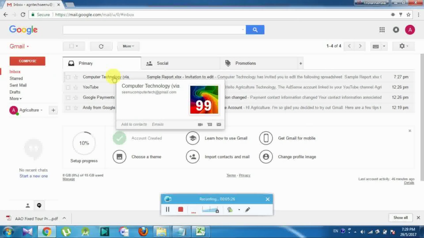Click Emails link in hover card
Screen dimensions: 424x238
pyautogui.click(x=158, y=124)
